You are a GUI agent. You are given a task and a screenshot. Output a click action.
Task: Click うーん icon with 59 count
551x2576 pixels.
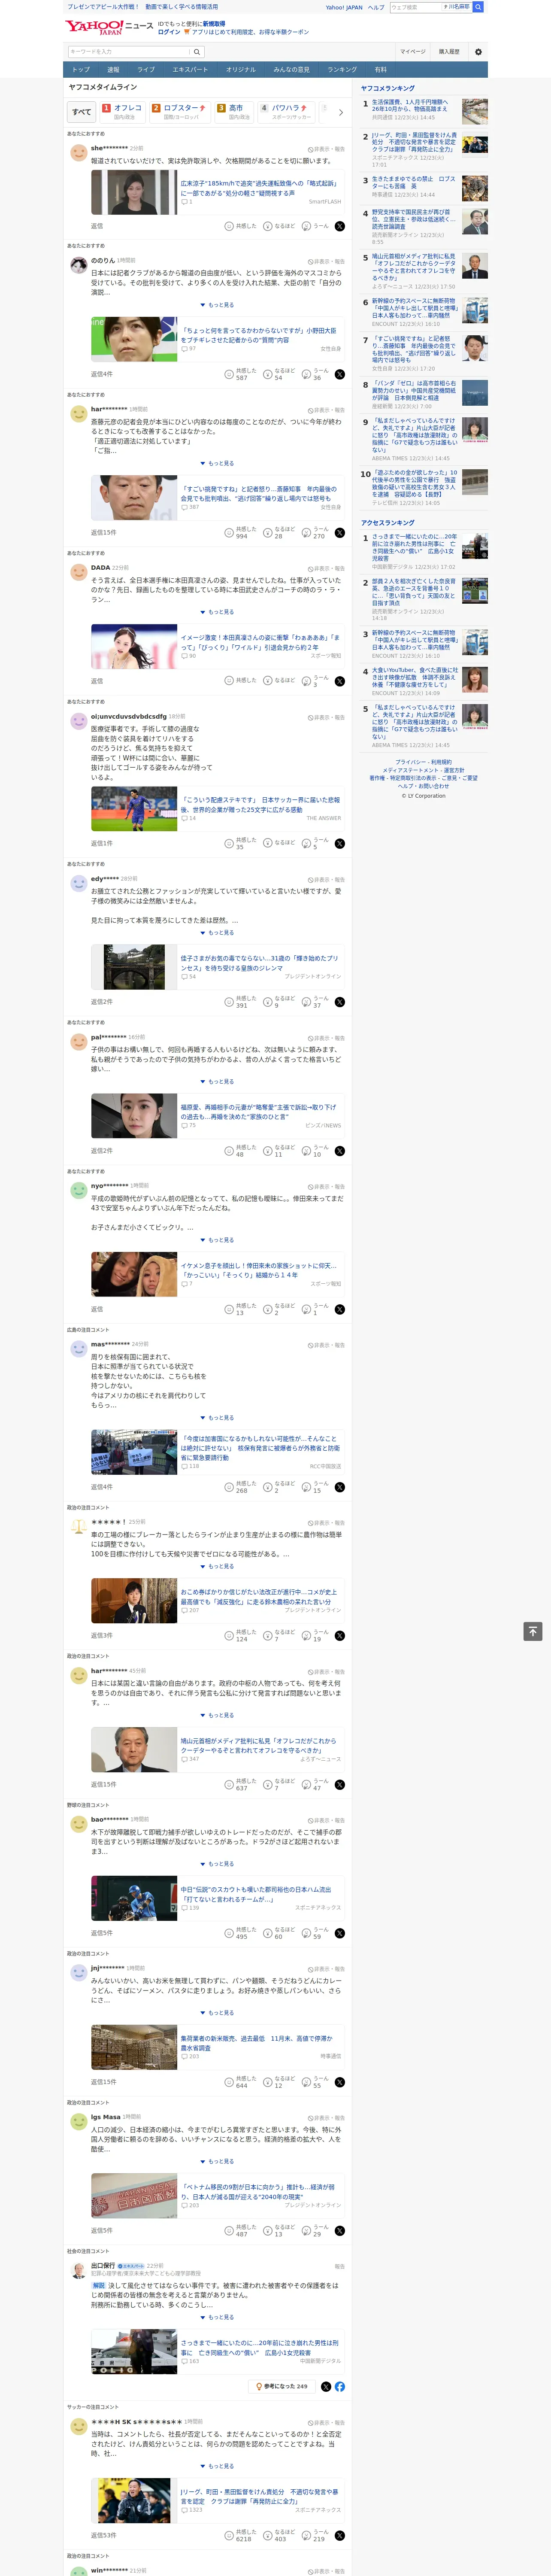tap(306, 1933)
